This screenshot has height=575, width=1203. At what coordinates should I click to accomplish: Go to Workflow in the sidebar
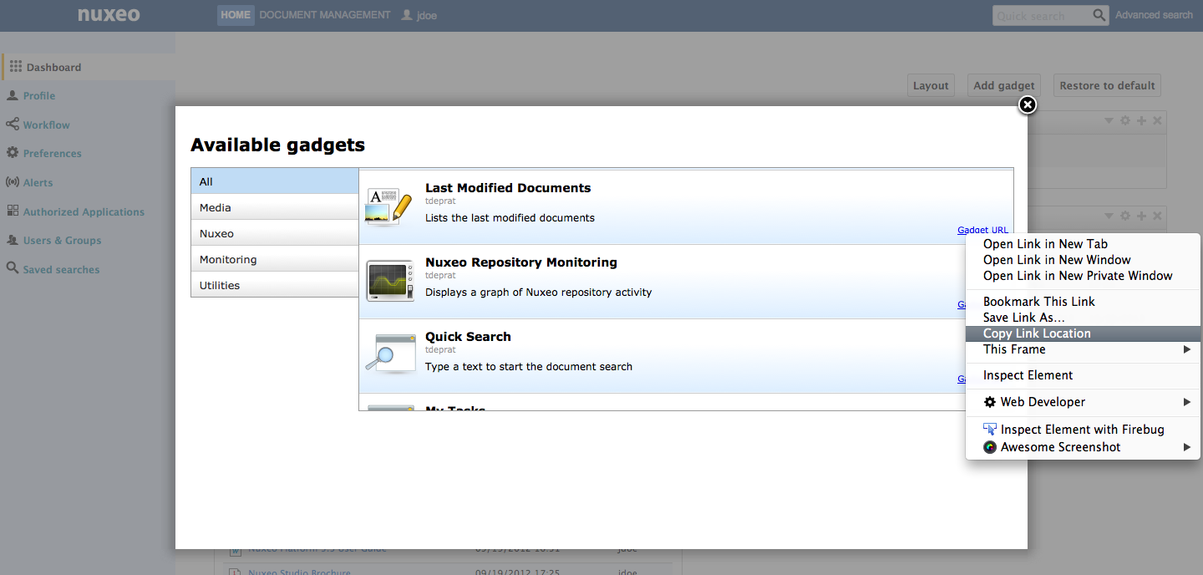pos(46,125)
